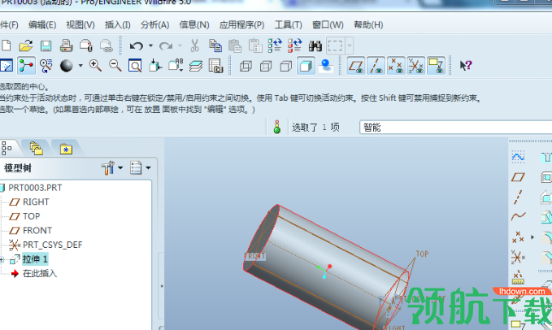Viewport: 552px width, 330px height.
Task: Click the enhanced realism display icon
Action: click(x=326, y=66)
